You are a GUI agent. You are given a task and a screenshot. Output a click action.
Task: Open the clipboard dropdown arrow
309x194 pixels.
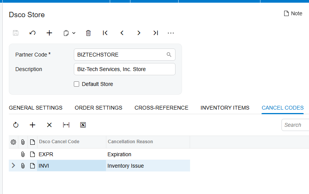[x=74, y=33]
